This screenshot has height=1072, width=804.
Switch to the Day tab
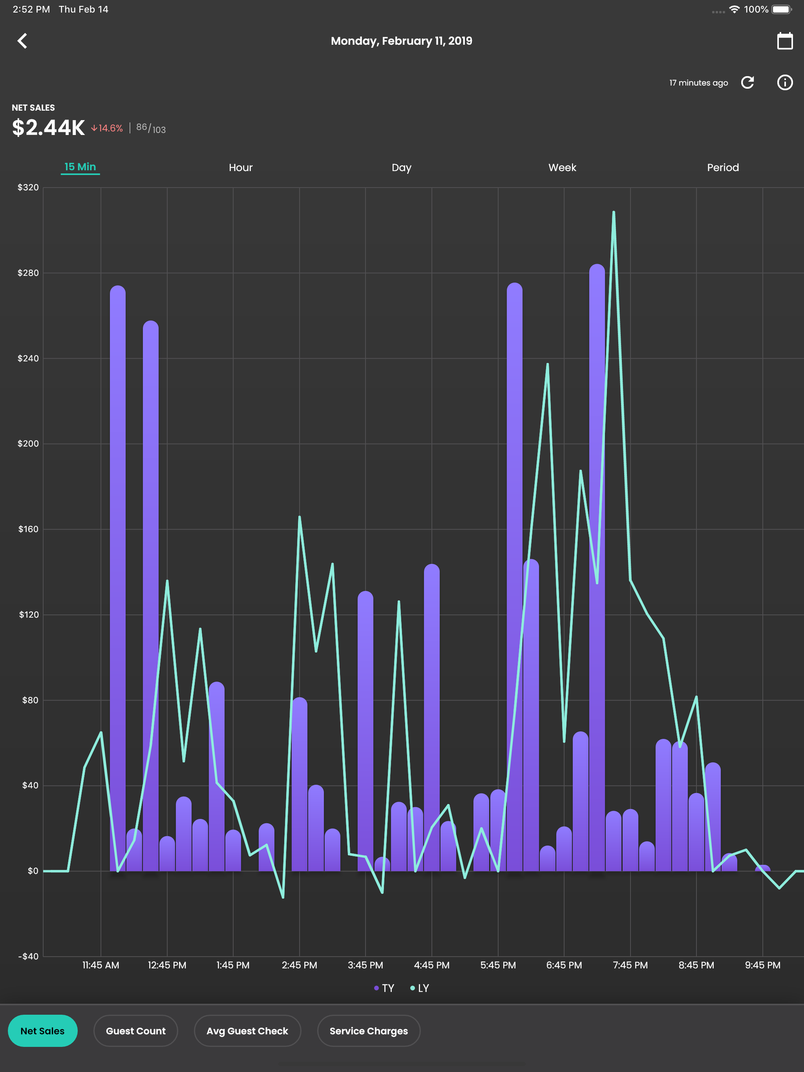(402, 168)
